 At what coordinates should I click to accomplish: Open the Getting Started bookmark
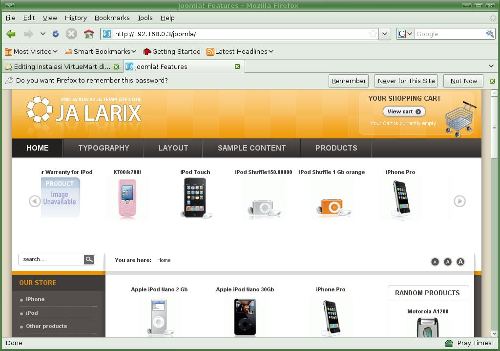point(172,51)
